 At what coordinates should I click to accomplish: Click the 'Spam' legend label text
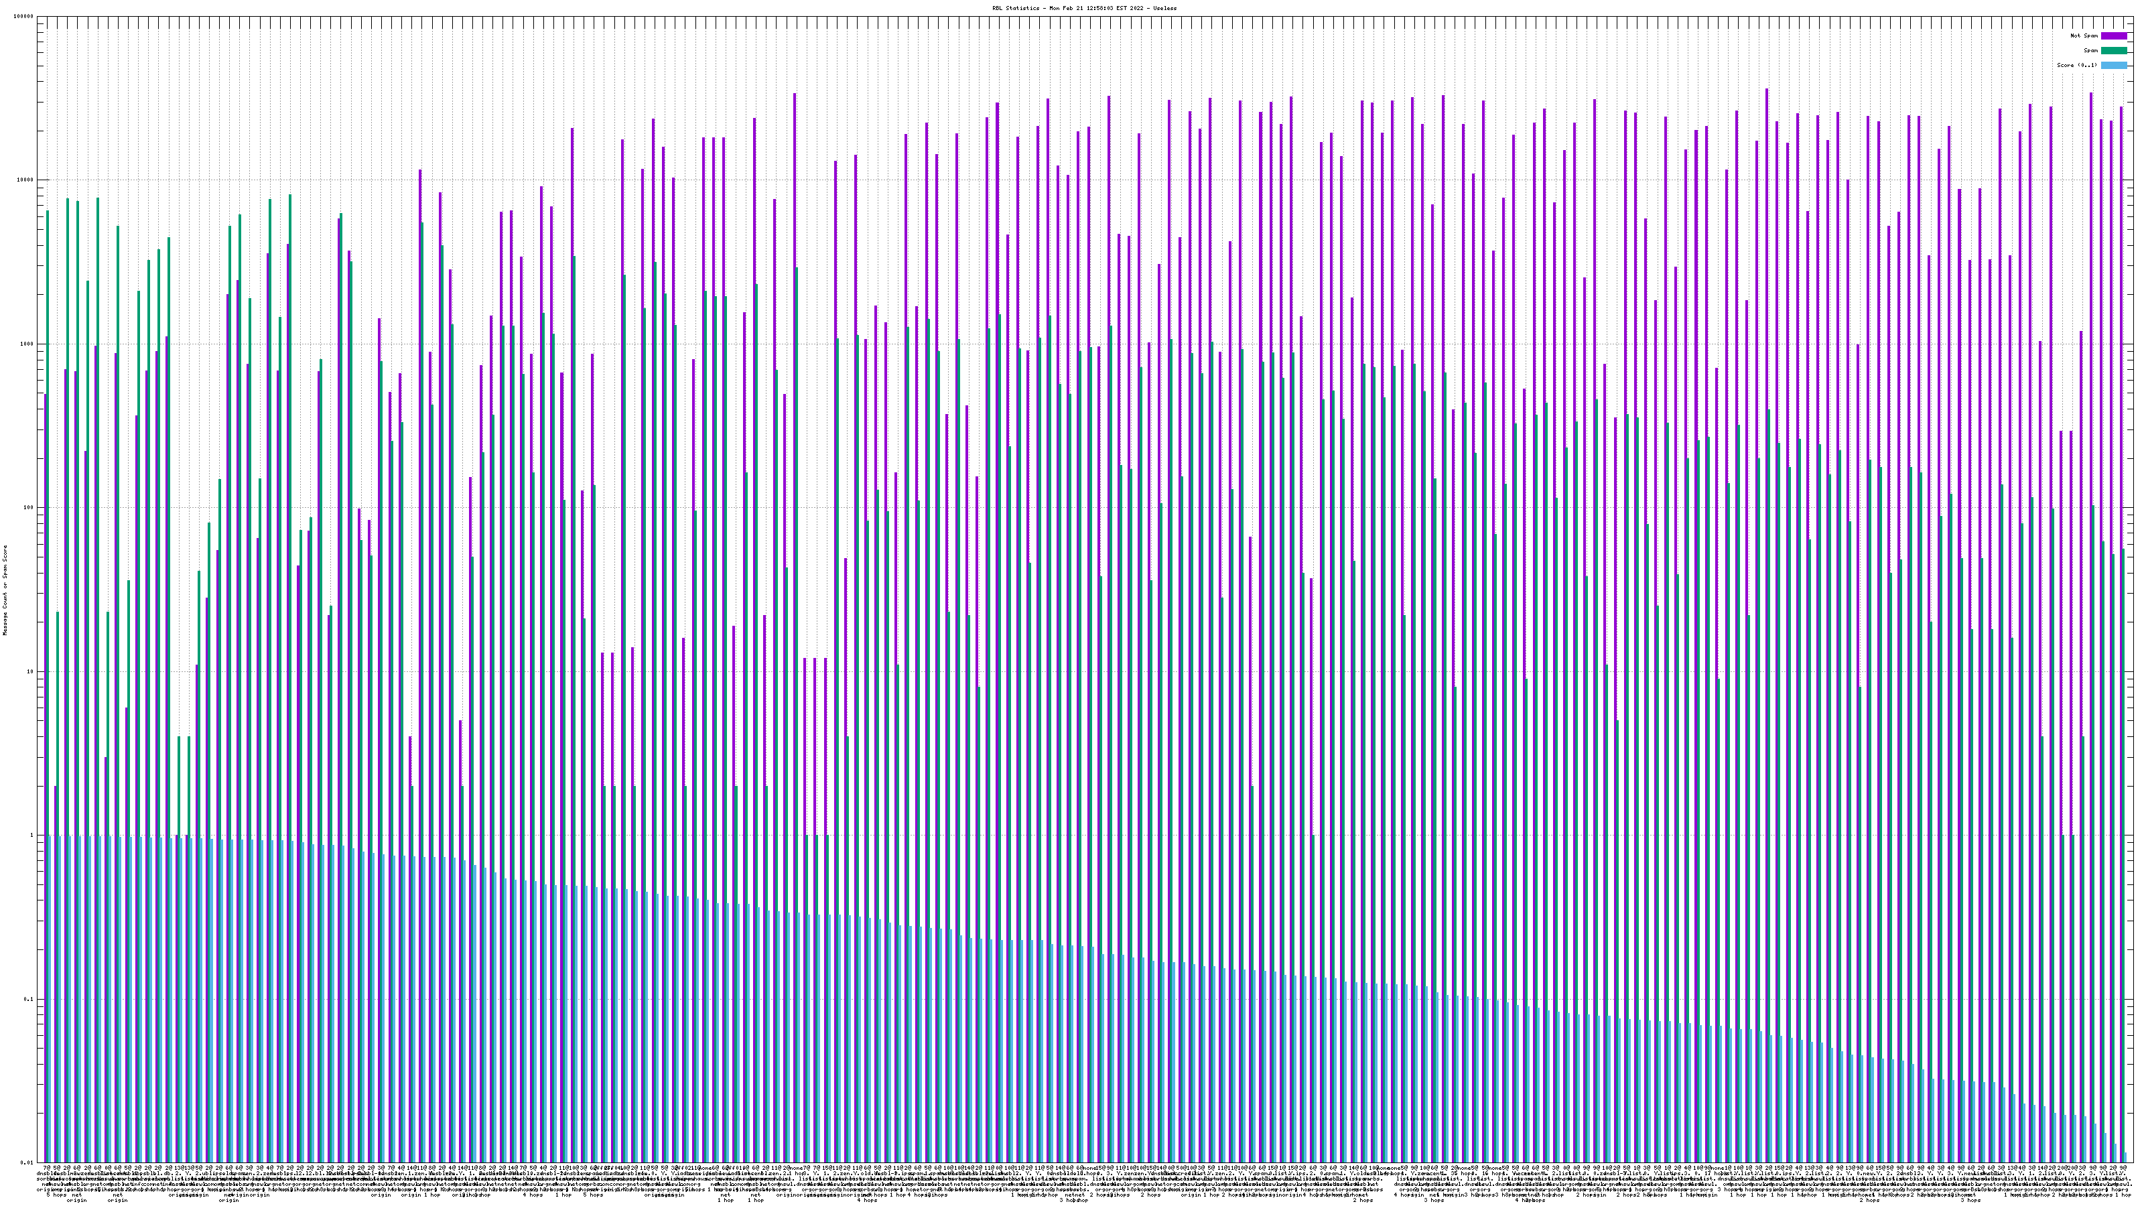pos(2090,51)
